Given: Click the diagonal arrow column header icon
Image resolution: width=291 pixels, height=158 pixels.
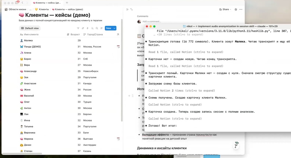Looking at the screenshot, I should pos(118,34).
